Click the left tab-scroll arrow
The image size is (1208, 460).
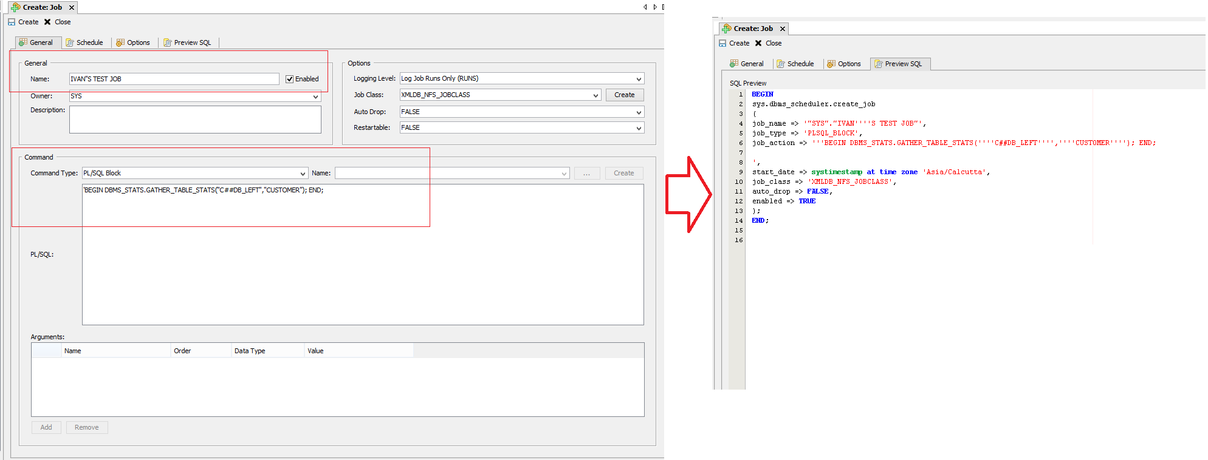pyautogui.click(x=645, y=7)
